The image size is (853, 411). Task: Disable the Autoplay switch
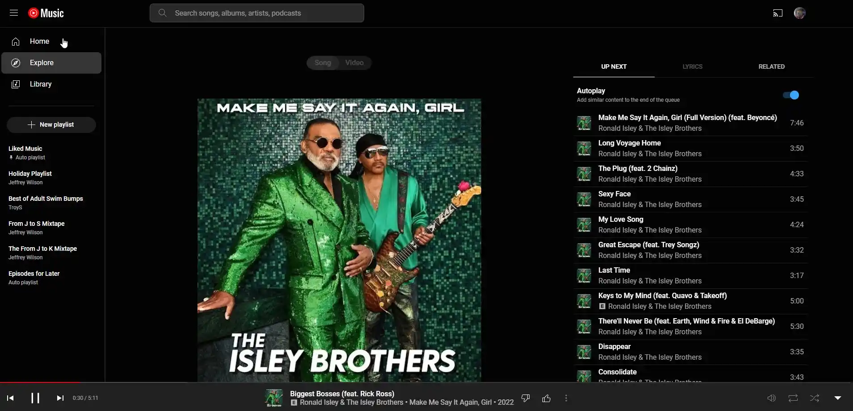[x=791, y=95]
